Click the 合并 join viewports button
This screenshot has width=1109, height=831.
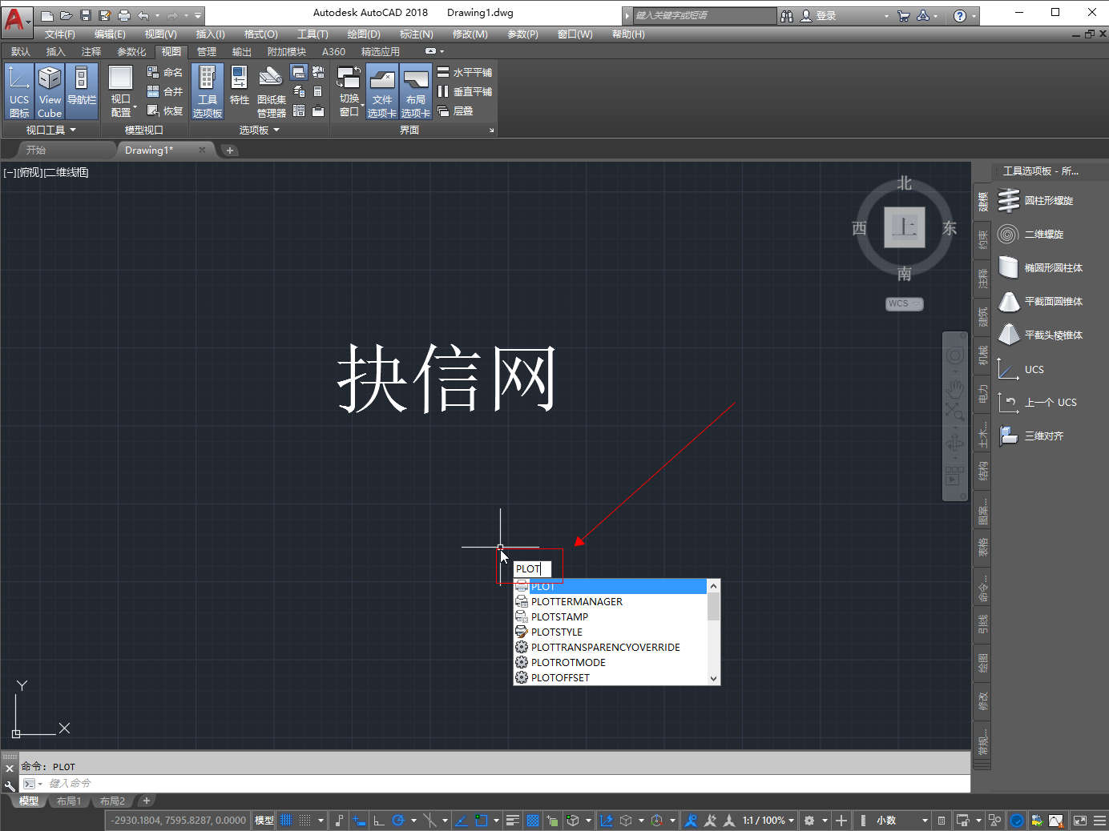click(x=164, y=91)
